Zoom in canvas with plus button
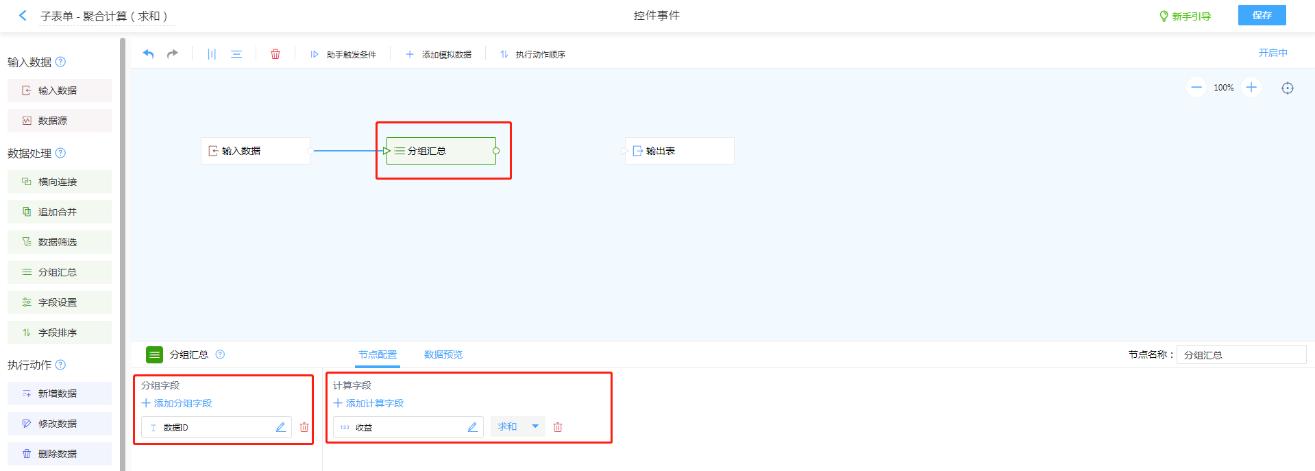This screenshot has width=1315, height=471. pyautogui.click(x=1251, y=88)
